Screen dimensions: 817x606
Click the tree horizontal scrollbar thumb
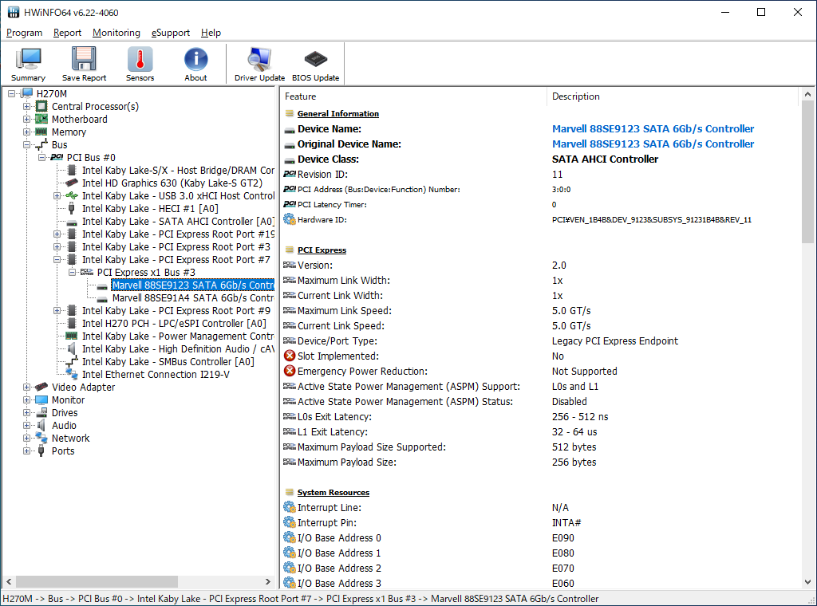coord(97,581)
